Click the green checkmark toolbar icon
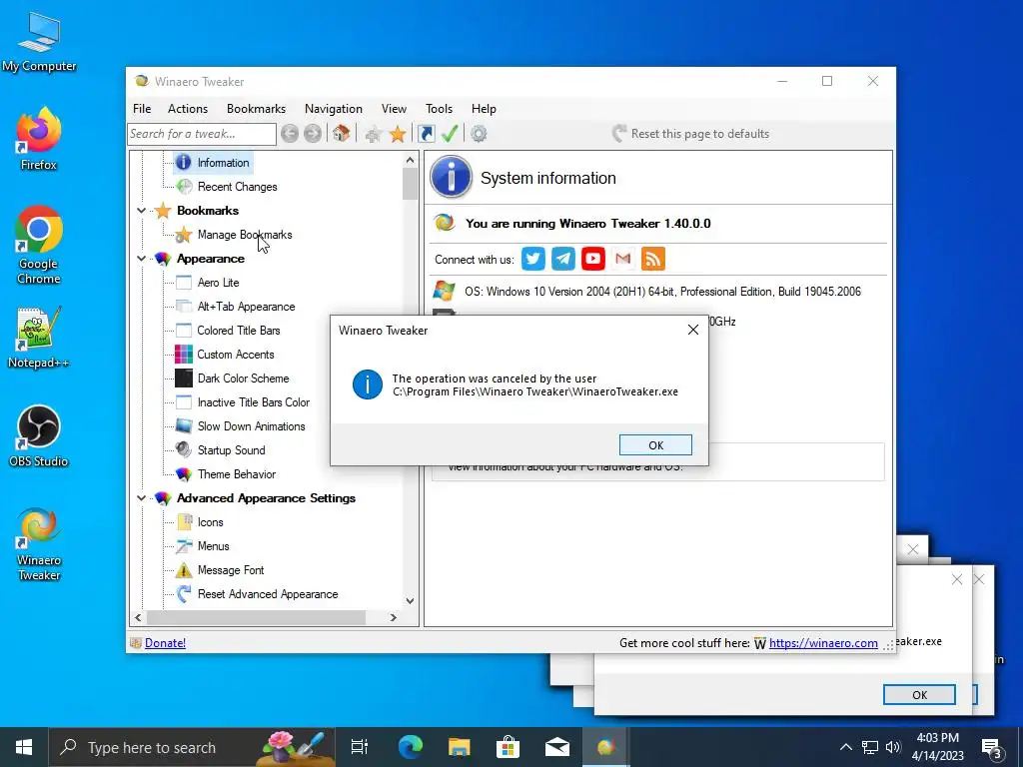 pos(450,134)
